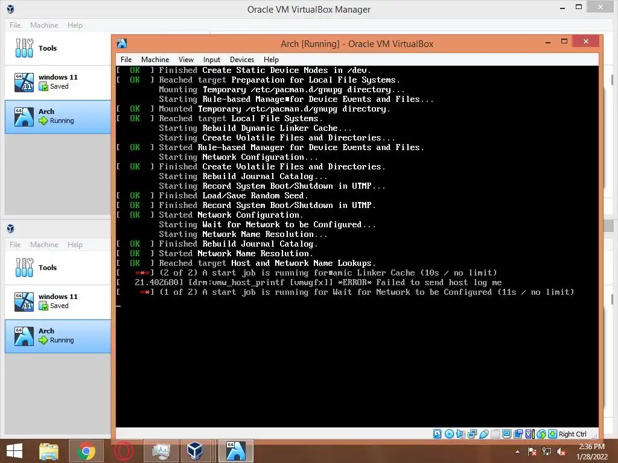Show hidden tray icons arrow
Screen dimensions: 618x463
click(517, 452)
